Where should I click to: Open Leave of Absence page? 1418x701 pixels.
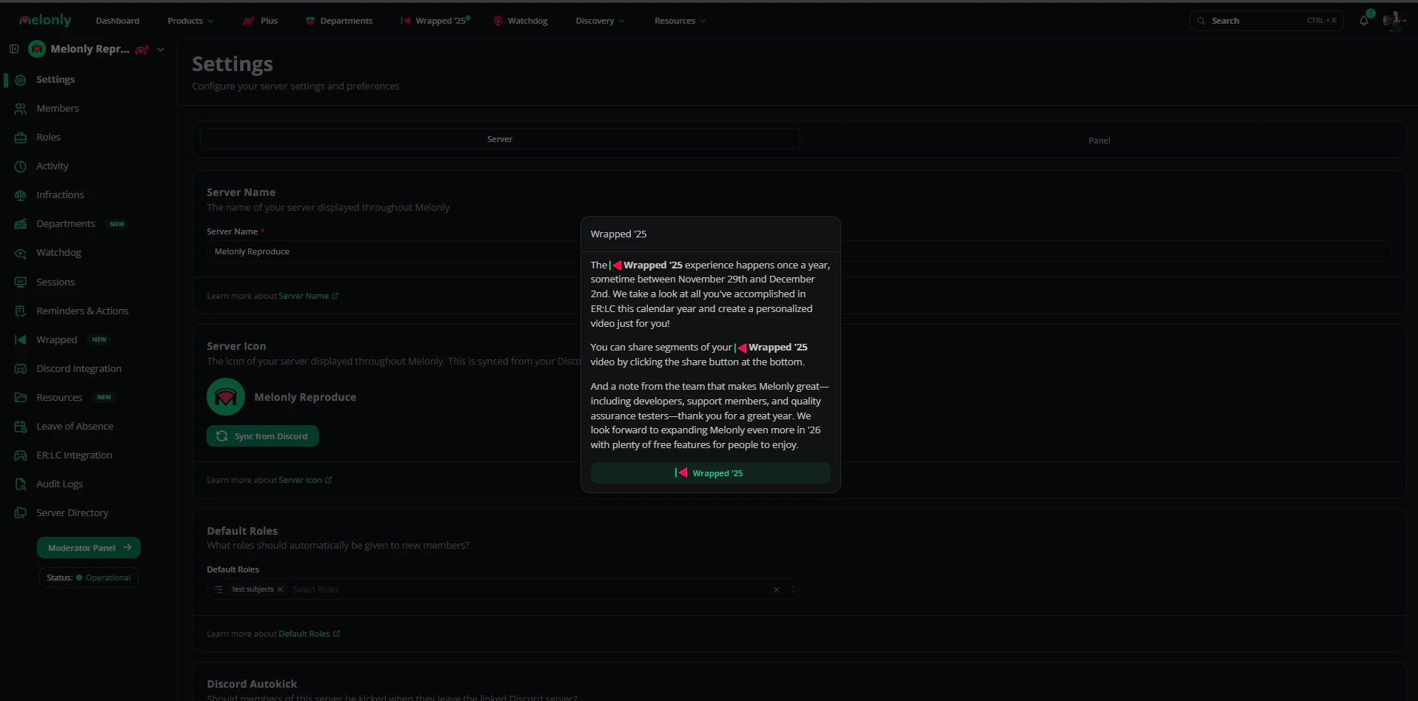pyautogui.click(x=74, y=426)
